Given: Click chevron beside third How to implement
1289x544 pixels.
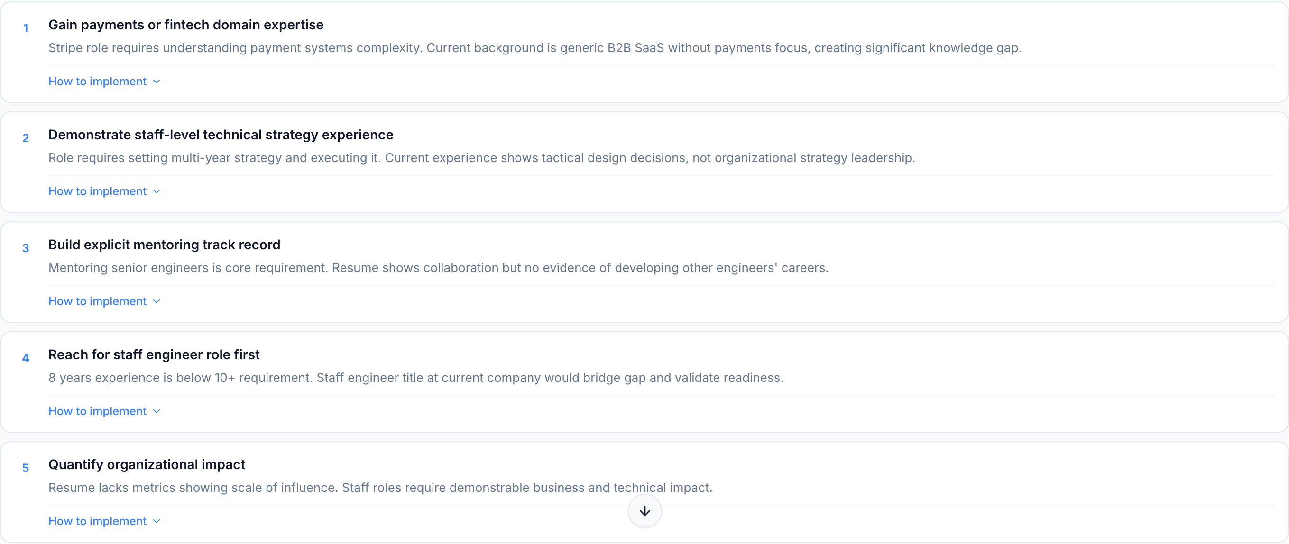Looking at the screenshot, I should pos(157,302).
